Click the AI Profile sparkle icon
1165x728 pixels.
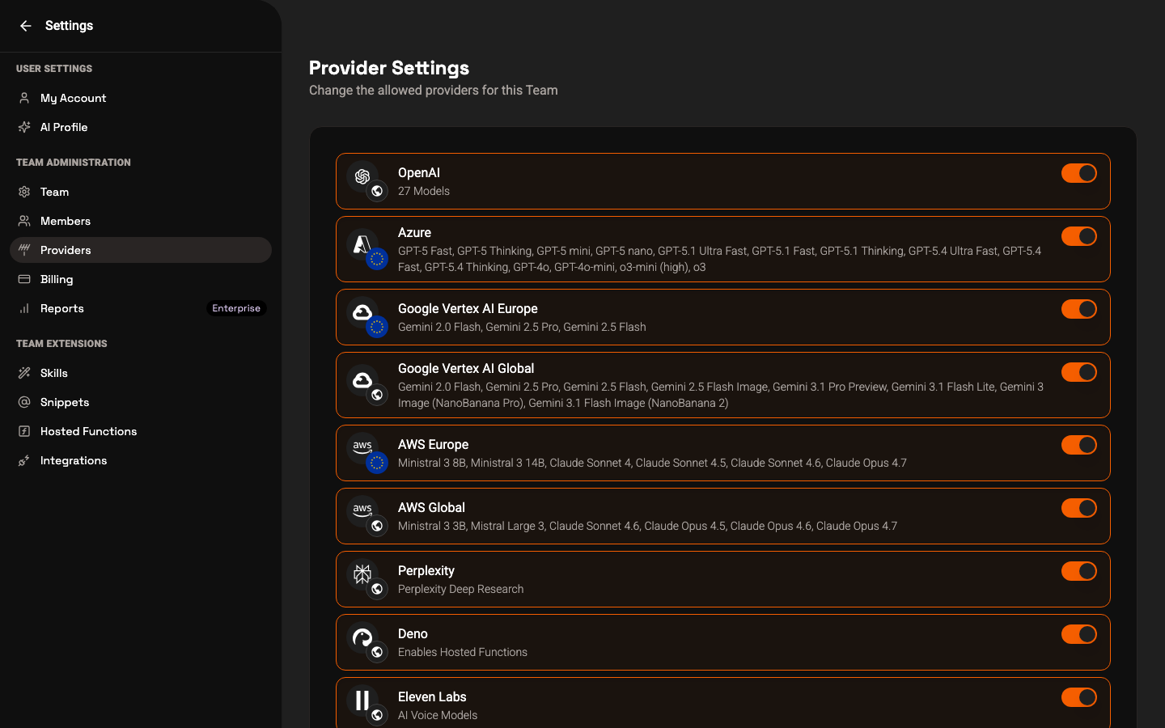pyautogui.click(x=24, y=127)
